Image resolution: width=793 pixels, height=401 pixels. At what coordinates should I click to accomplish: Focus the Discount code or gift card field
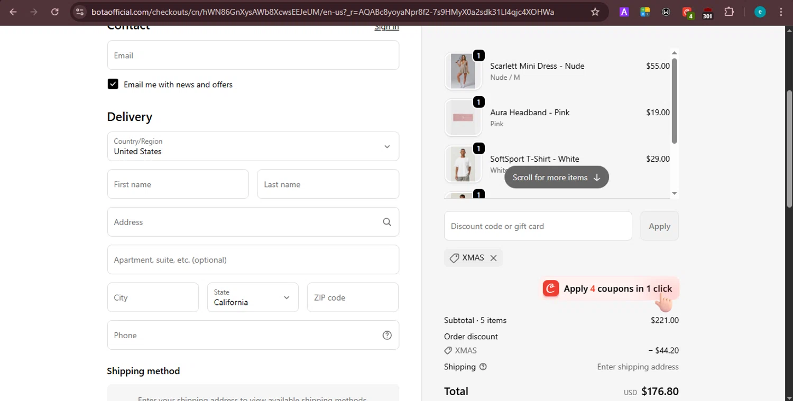538,226
